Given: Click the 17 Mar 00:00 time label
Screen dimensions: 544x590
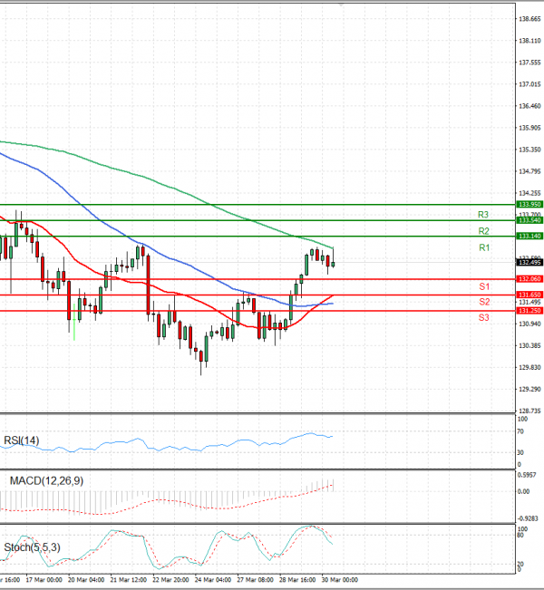Looking at the screenshot, I should 44,580.
